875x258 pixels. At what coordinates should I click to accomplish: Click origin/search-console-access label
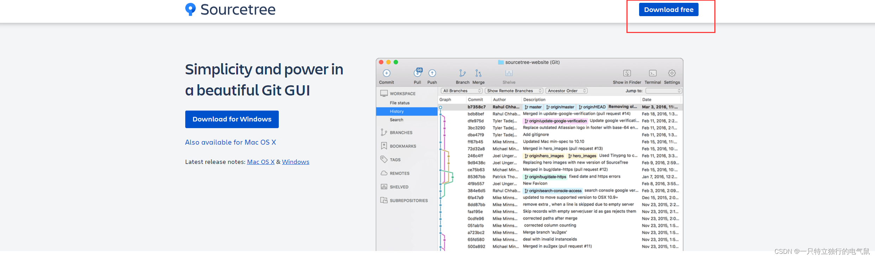pyautogui.click(x=553, y=191)
